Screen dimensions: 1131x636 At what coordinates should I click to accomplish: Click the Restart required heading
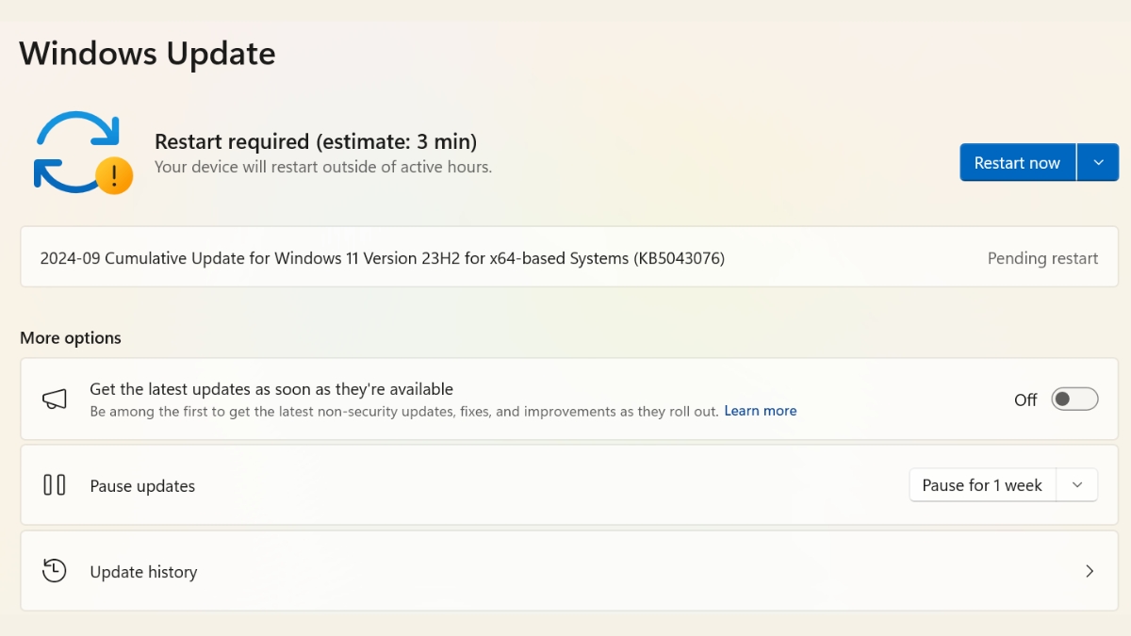click(x=316, y=142)
